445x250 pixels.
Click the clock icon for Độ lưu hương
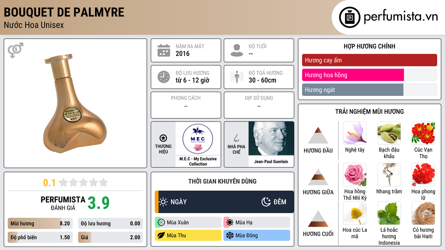pyautogui.click(x=164, y=77)
